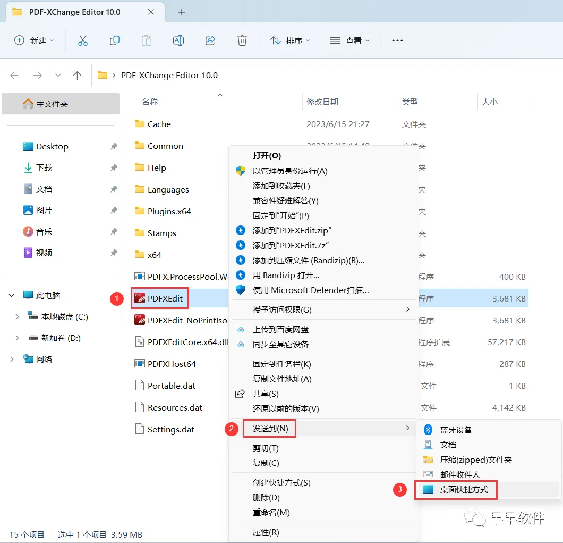Screen dimensions: 563x543
Task: Select 压缩(zipped)文件夹 in submenu
Action: tap(476, 460)
